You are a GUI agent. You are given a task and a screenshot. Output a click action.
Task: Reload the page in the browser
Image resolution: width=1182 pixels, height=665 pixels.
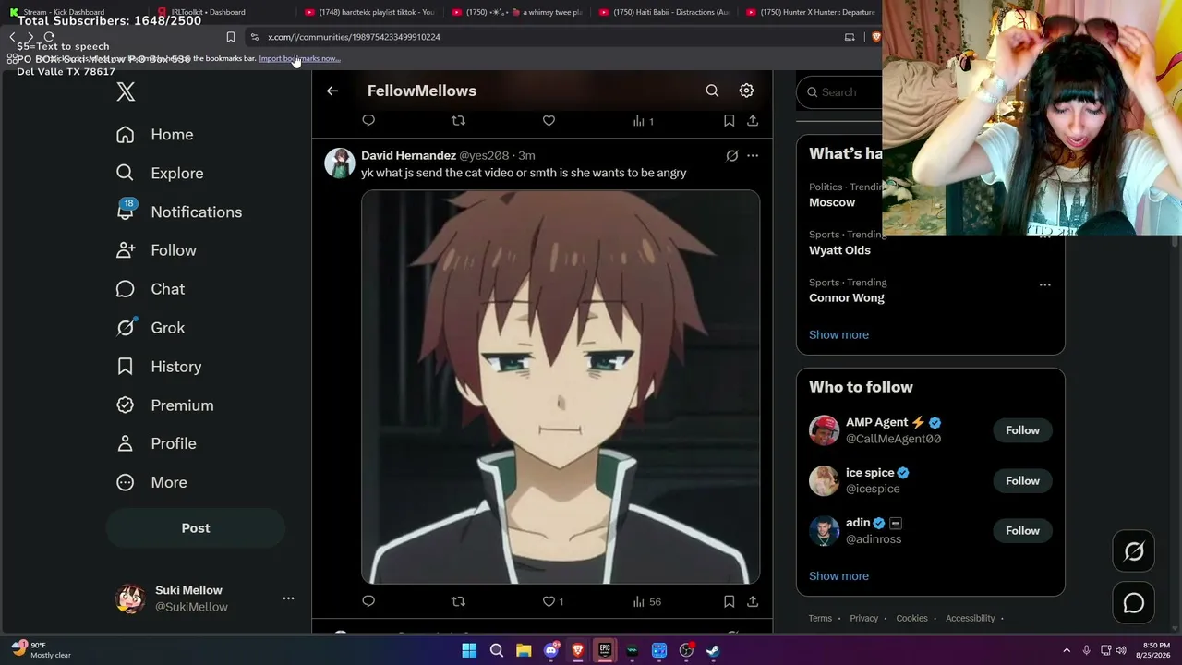pyautogui.click(x=49, y=37)
